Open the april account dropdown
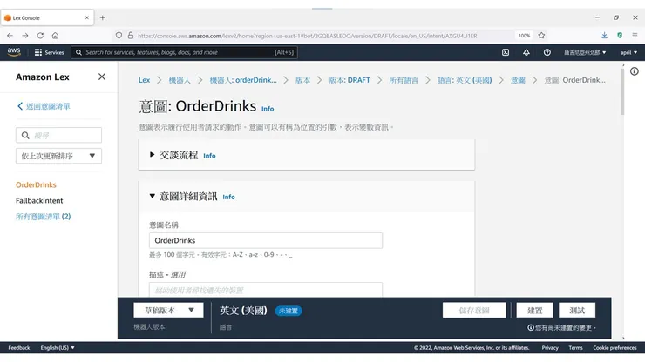 [x=628, y=52]
